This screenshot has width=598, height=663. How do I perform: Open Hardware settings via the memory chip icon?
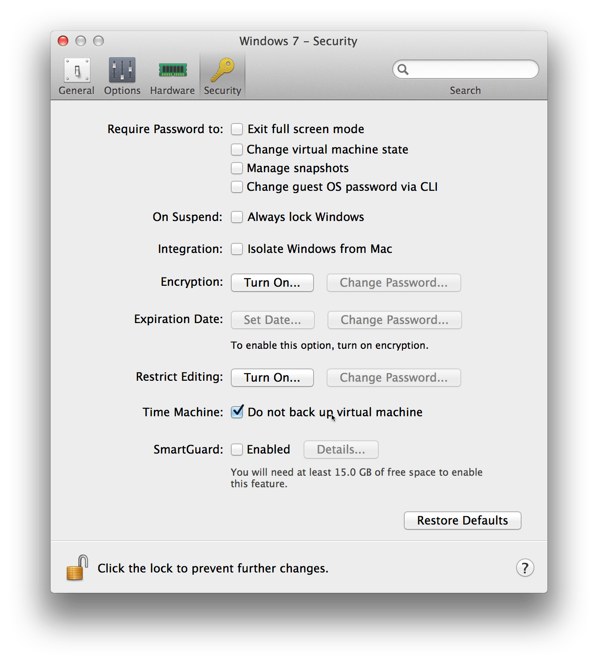(x=172, y=75)
